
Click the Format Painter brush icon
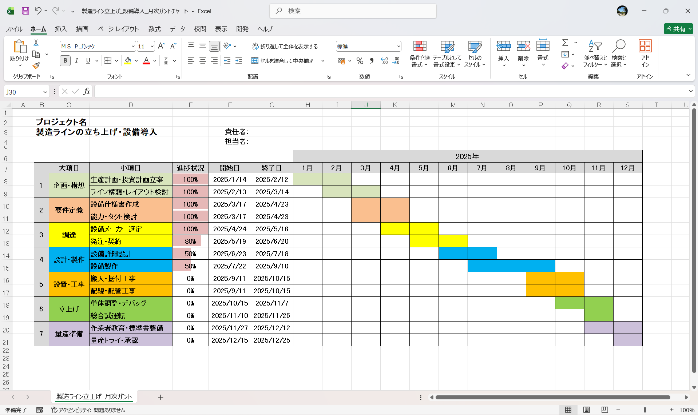pyautogui.click(x=36, y=66)
